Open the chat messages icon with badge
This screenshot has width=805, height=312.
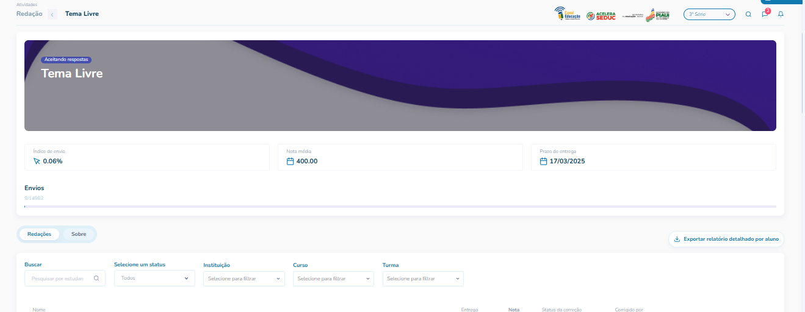765,14
